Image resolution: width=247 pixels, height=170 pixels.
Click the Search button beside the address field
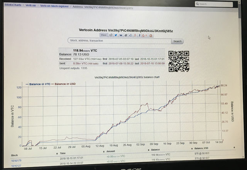[x=178, y=41]
